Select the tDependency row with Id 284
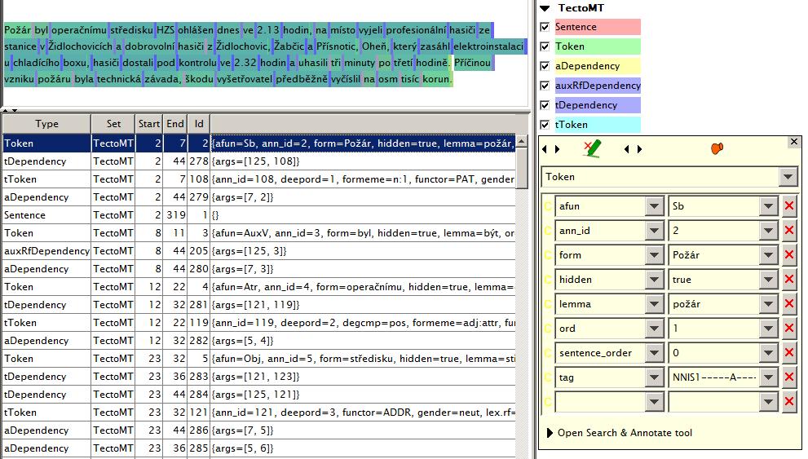This screenshot has width=808, height=459. pyautogui.click(x=258, y=395)
